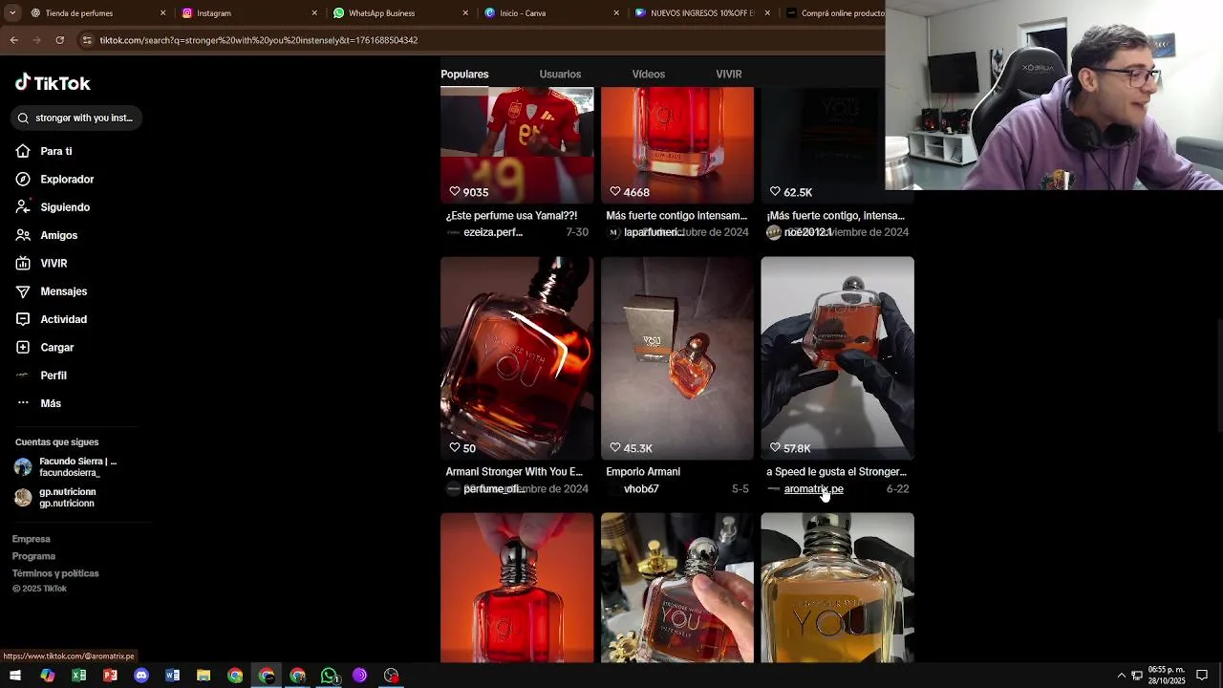Open Excel from the taskbar

[x=78, y=676]
